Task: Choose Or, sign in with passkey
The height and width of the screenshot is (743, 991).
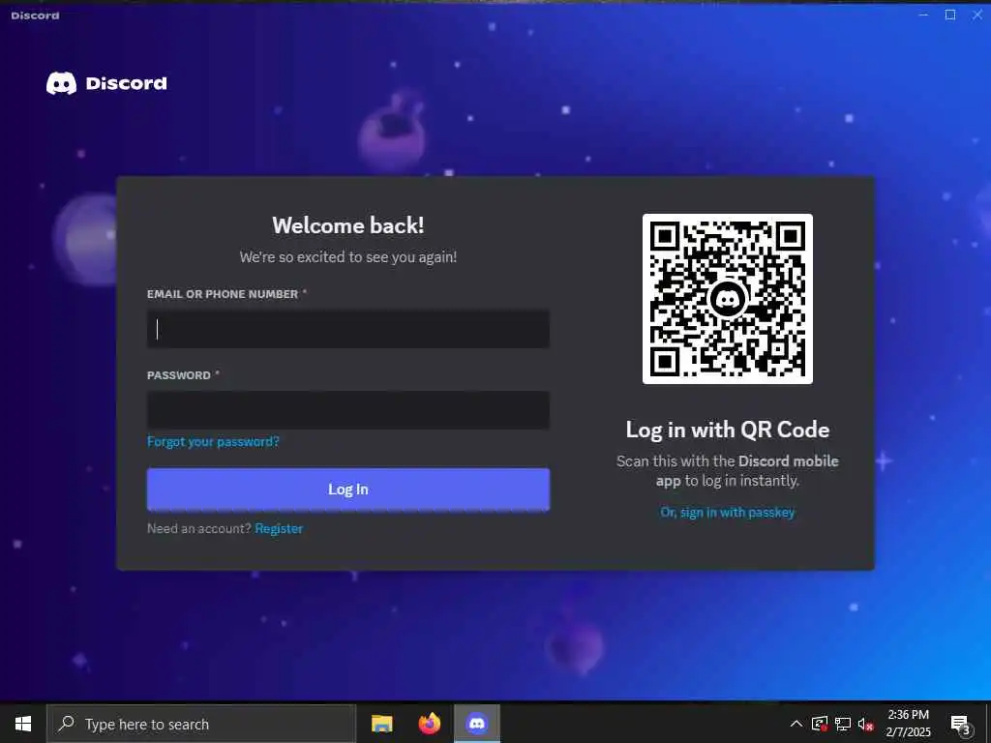Action: pyautogui.click(x=728, y=513)
